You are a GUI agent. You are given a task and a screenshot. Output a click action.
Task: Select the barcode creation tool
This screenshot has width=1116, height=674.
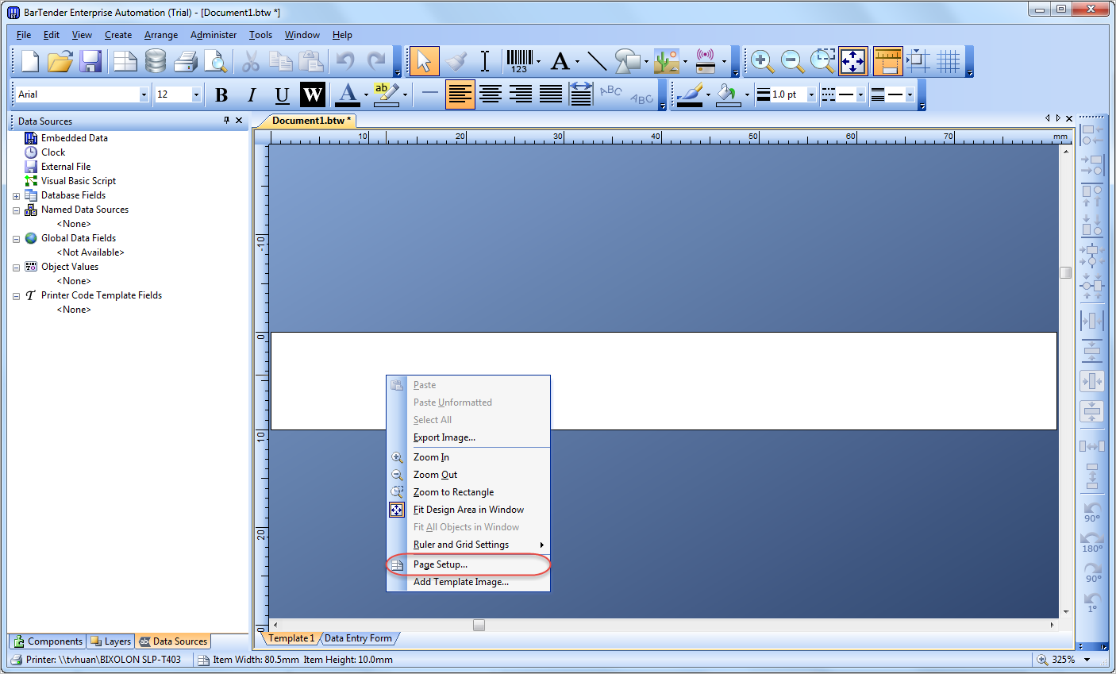[x=520, y=61]
